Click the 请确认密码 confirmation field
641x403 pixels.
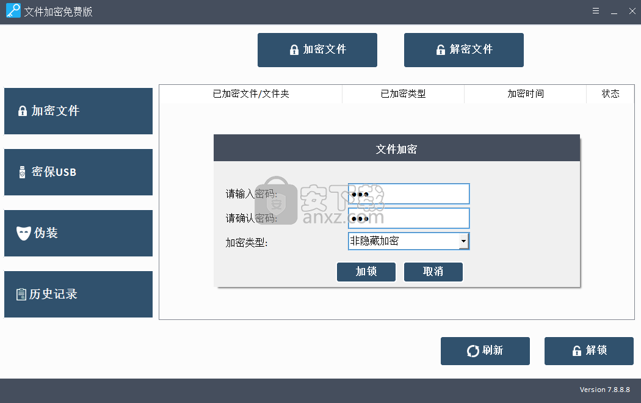tap(408, 218)
